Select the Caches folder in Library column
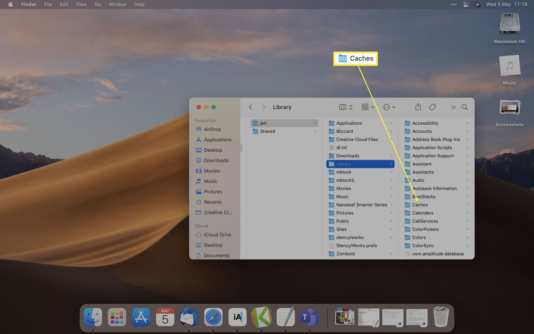534x334 pixels. coord(420,205)
